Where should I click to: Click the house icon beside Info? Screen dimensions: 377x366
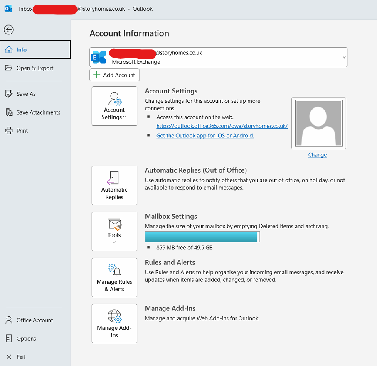(x=9, y=50)
